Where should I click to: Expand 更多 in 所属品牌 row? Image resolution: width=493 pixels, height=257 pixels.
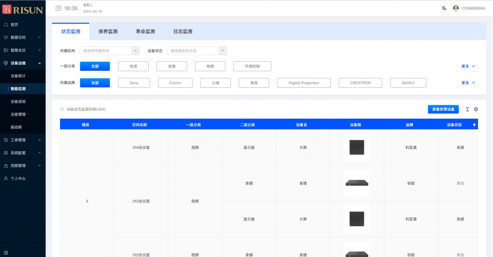point(468,83)
